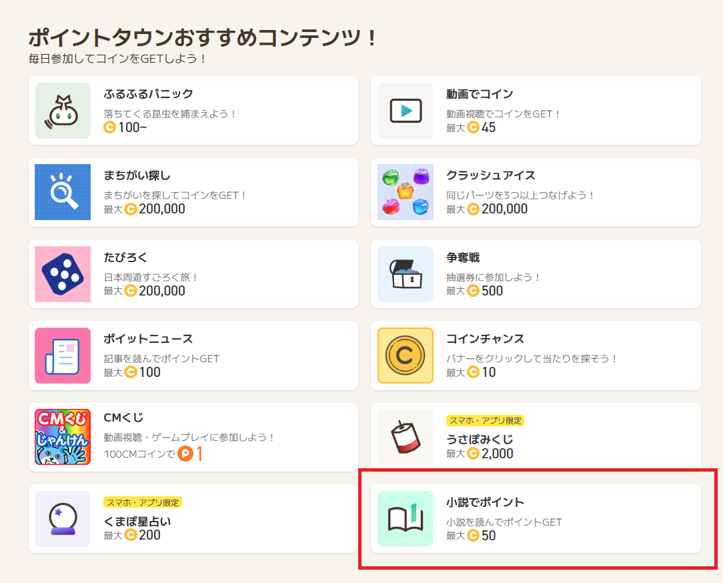Open the クラッシュアイス jelly candies thumbnail
The width and height of the screenshot is (723, 583).
pos(406,192)
